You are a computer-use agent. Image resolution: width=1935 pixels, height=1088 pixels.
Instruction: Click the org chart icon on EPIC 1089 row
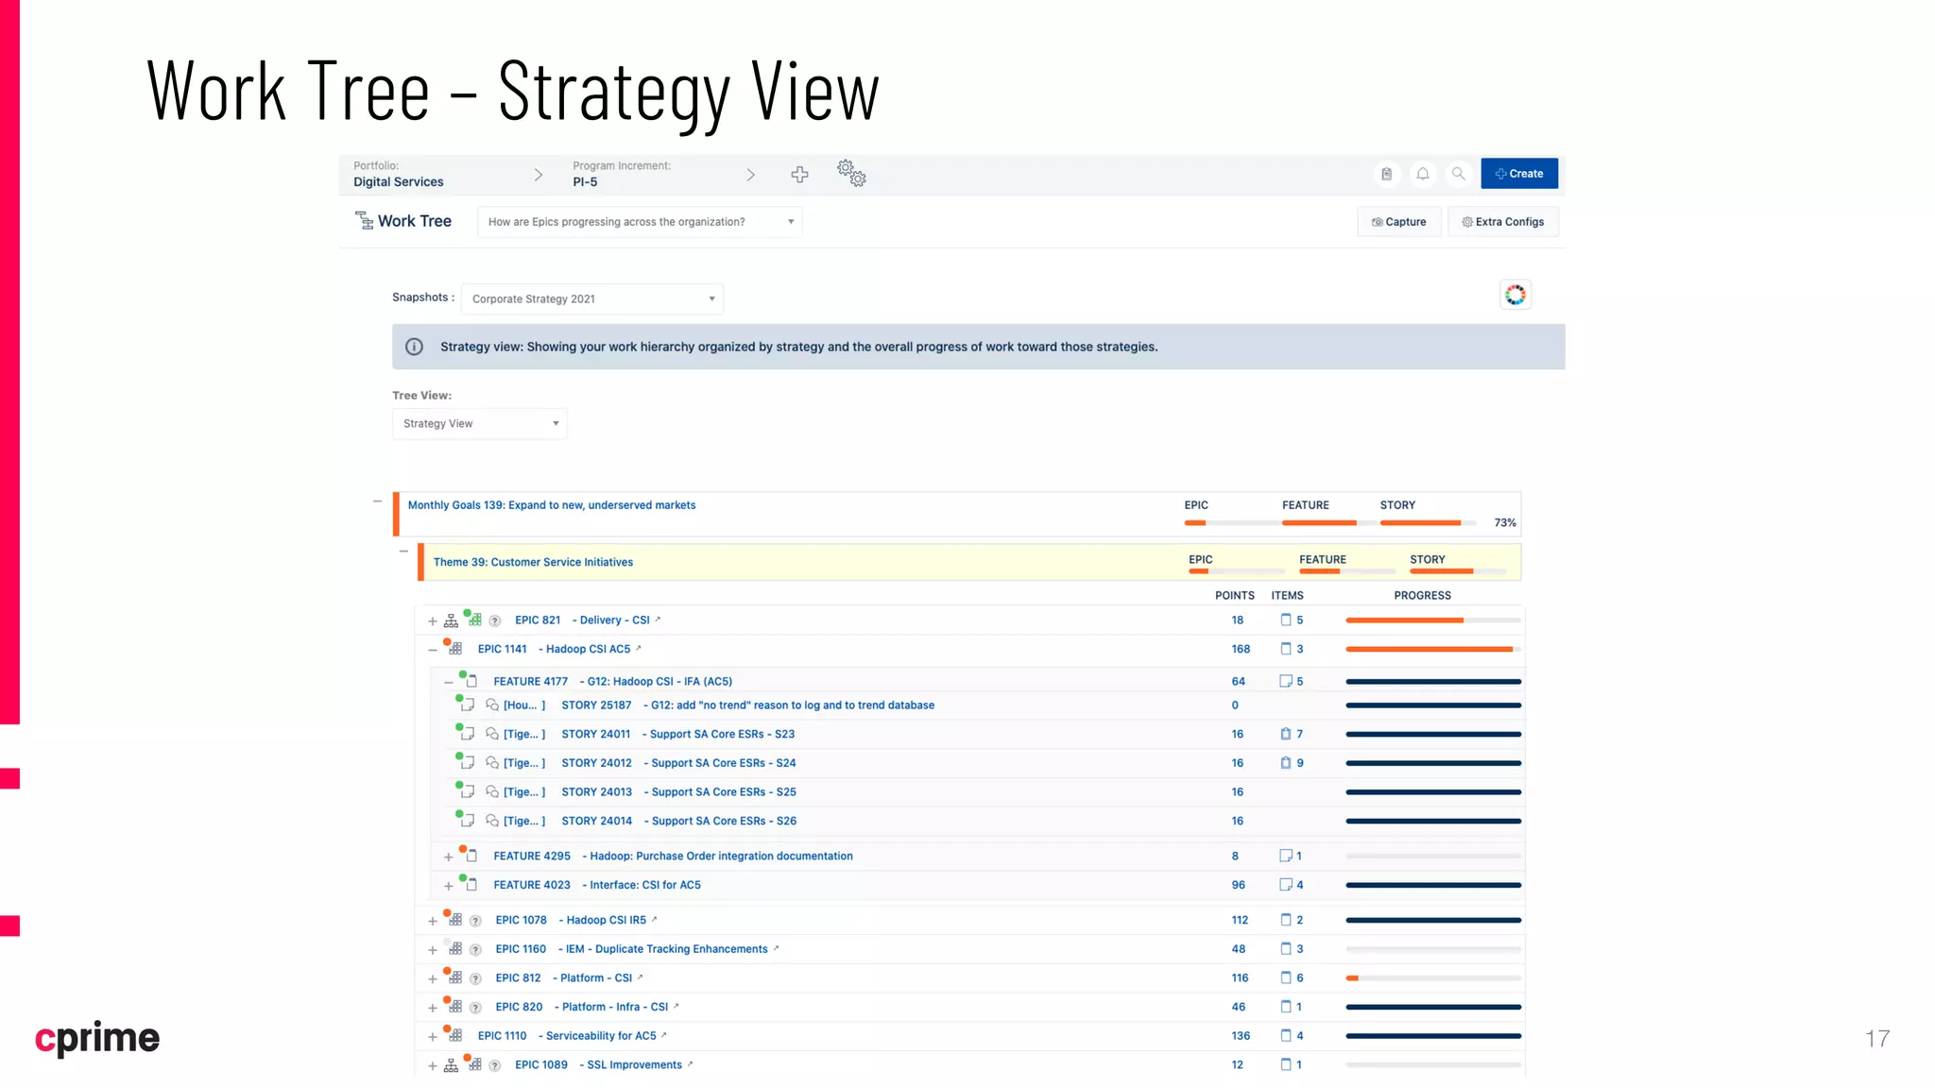451,1065
